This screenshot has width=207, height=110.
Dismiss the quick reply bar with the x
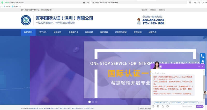[x=203, y=103]
